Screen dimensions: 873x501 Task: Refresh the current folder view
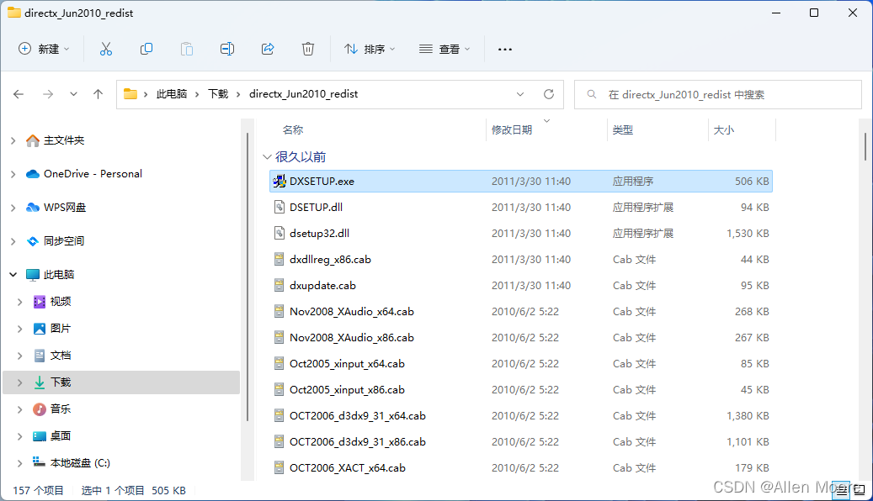pos(549,94)
